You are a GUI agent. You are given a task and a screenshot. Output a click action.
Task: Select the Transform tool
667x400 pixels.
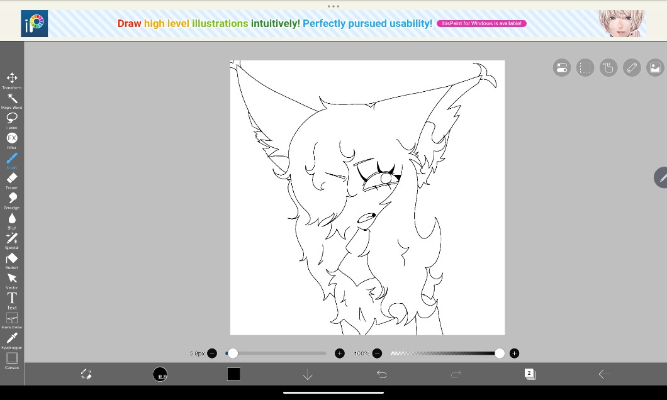click(x=12, y=79)
